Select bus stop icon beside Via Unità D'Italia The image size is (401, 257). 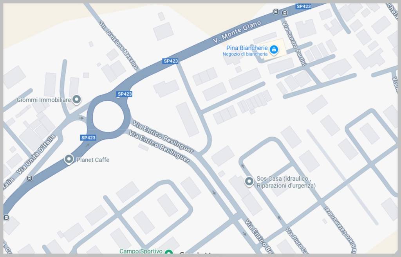coord(29,178)
